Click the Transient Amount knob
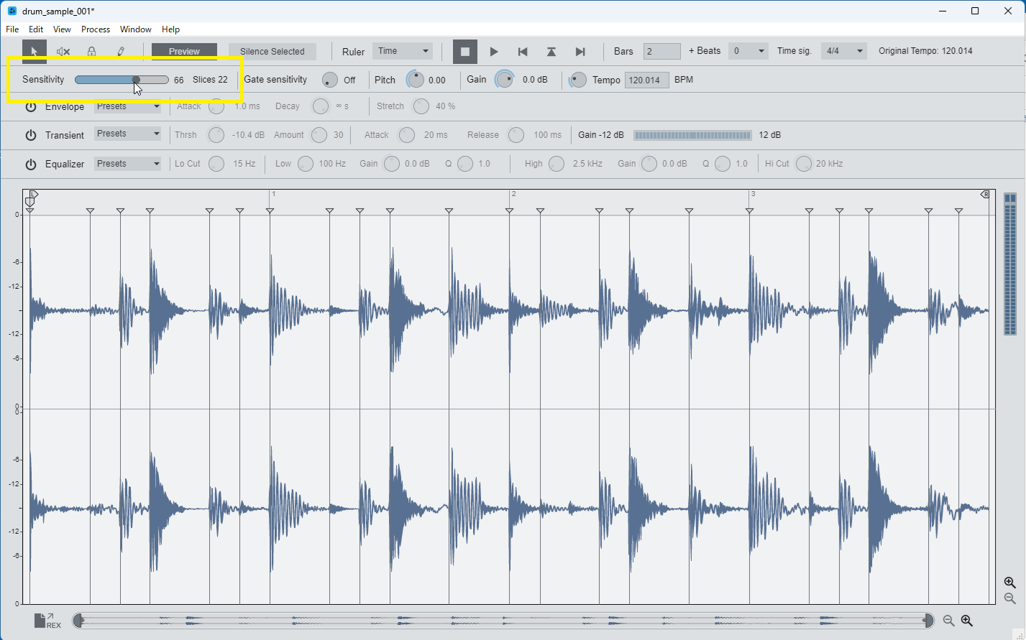 pos(319,135)
